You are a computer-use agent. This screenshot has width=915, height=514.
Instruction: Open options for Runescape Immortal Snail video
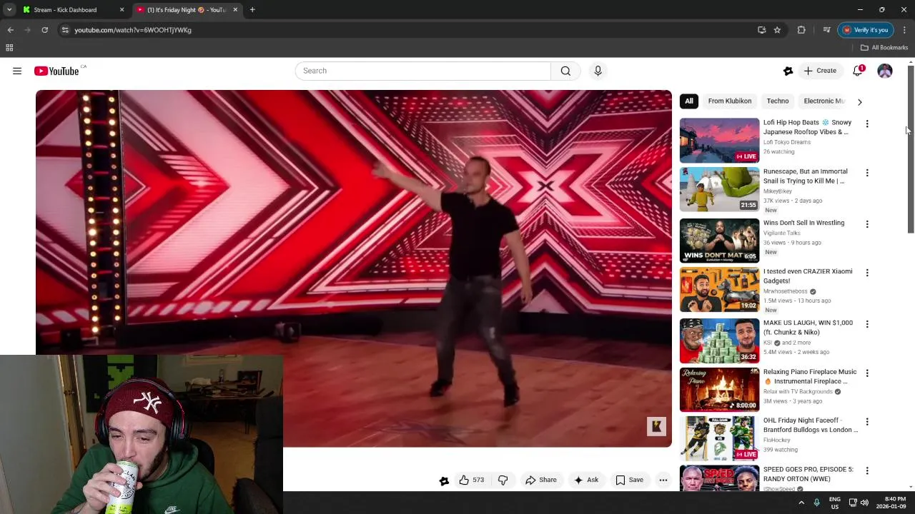click(867, 173)
